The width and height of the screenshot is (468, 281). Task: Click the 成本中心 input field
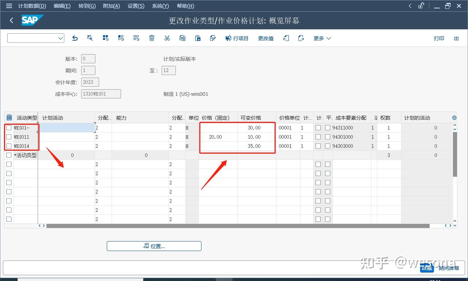pyautogui.click(x=101, y=94)
